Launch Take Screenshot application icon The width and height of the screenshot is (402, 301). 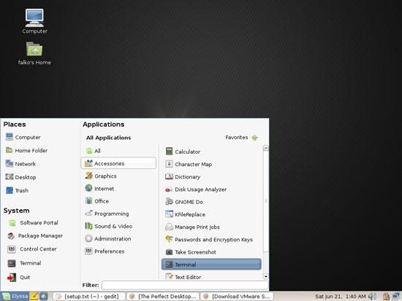tap(169, 252)
